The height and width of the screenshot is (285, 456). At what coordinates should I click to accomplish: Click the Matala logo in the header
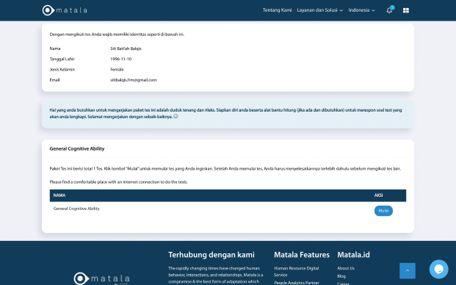point(65,10)
